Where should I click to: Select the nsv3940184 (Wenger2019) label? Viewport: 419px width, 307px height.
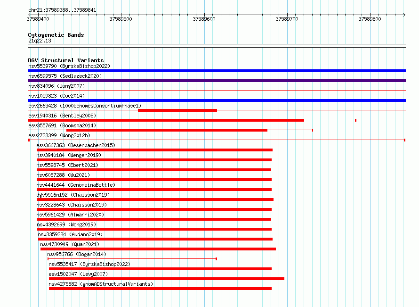tap(69, 155)
